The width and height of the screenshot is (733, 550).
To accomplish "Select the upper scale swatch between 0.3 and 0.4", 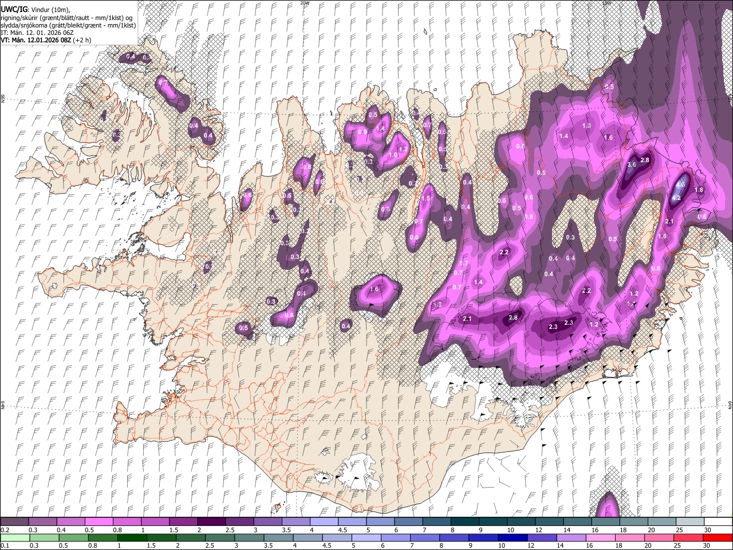I will click(42, 521).
